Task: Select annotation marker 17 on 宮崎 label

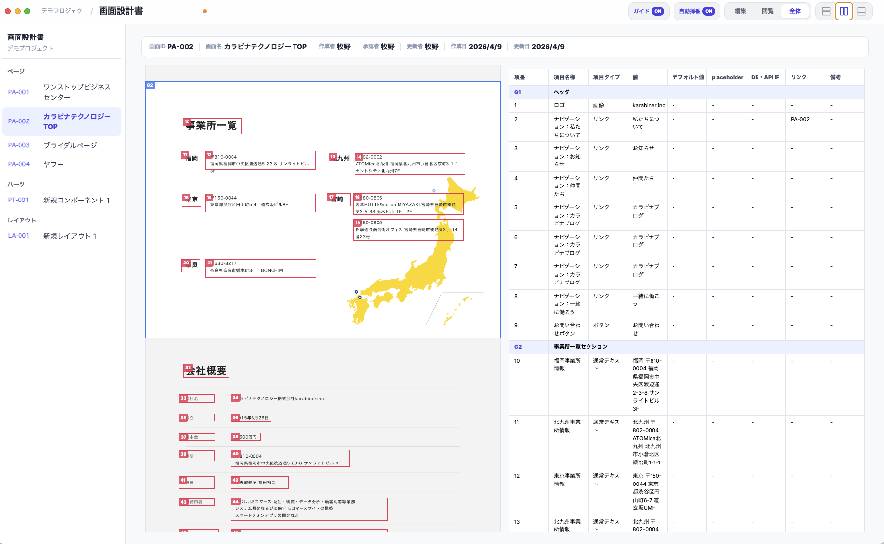Action: [x=331, y=197]
